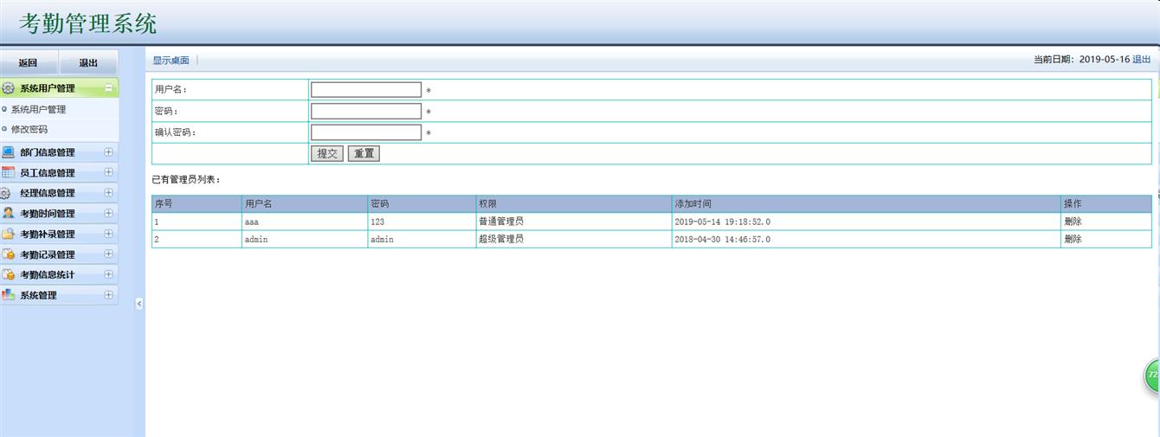Collapse the 系统用户管理 section with the minus icon

pyautogui.click(x=108, y=87)
